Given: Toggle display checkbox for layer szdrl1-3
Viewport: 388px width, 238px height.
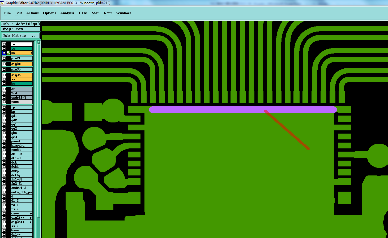Looking at the screenshot, I should pos(4,98).
